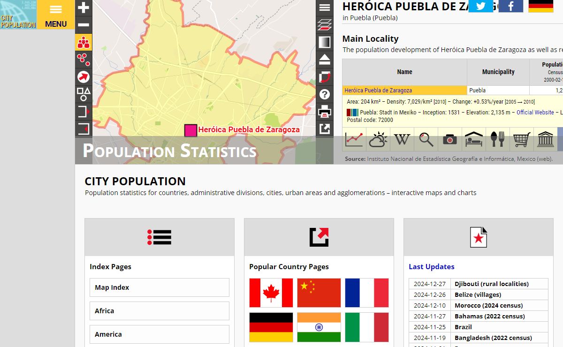Shrink map using left-arrow bracket icon
Image resolution: width=563 pixels, height=347 pixels.
pyautogui.click(x=84, y=128)
